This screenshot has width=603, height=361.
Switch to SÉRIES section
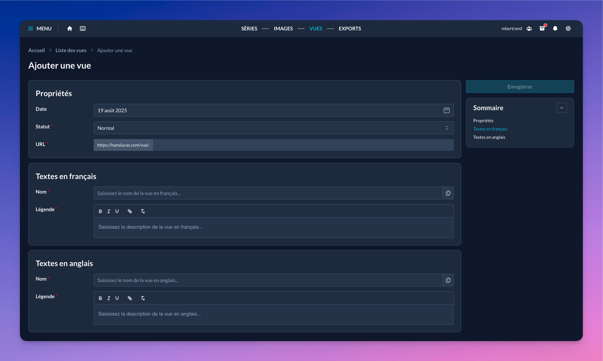[249, 28]
